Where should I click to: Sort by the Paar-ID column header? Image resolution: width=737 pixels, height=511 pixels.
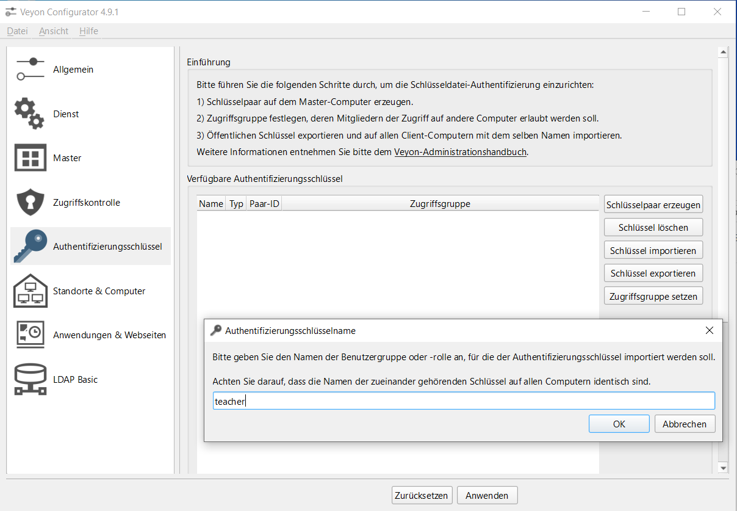coord(264,203)
